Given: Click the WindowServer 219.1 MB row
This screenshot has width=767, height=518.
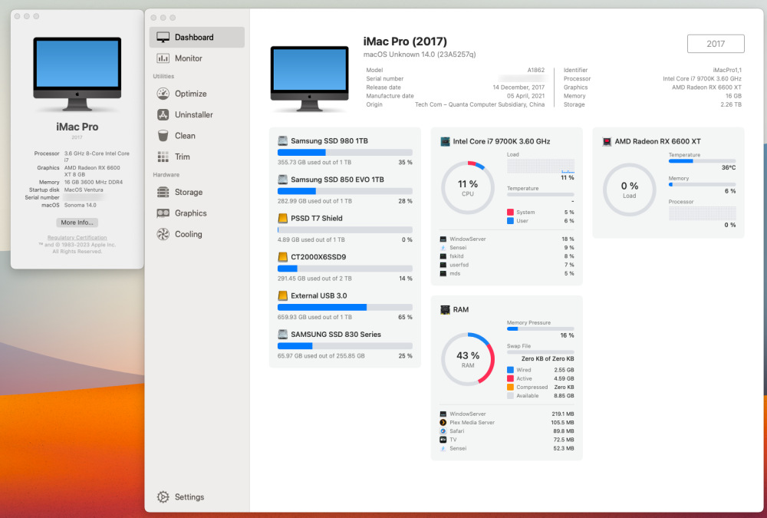Looking at the screenshot, I should [x=507, y=414].
